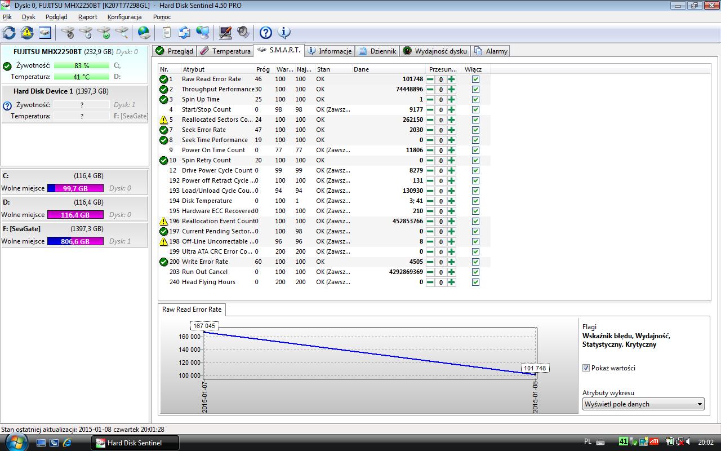Click the globe with monitor toolbar icon

(x=203, y=33)
